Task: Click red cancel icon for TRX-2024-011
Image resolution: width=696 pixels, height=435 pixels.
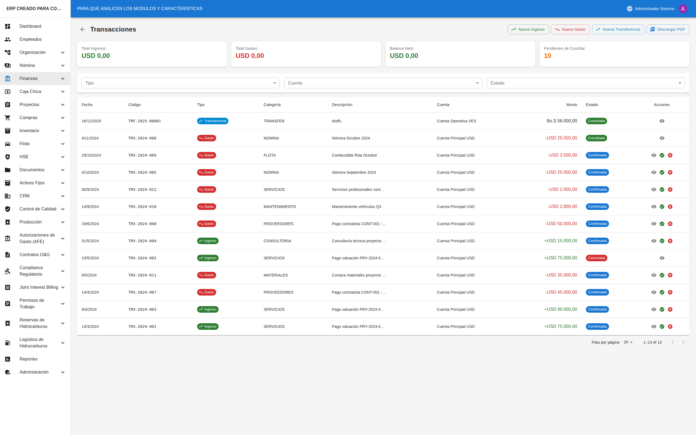Action: pos(670,275)
